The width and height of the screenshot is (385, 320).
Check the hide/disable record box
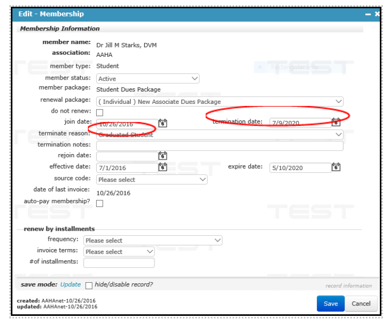click(x=89, y=285)
